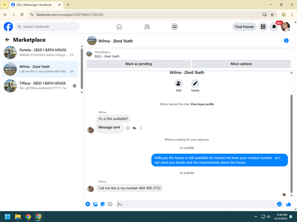
Task: Open File Explorer from the taskbar
Action: (18, 217)
